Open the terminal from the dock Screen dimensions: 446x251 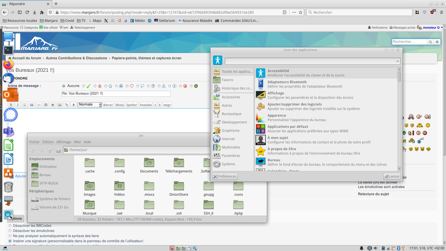pos(8,50)
